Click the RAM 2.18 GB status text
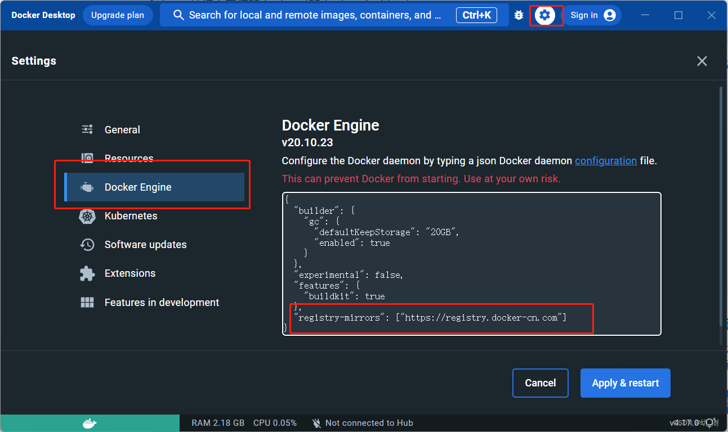Image resolution: width=728 pixels, height=432 pixels. tap(218, 423)
